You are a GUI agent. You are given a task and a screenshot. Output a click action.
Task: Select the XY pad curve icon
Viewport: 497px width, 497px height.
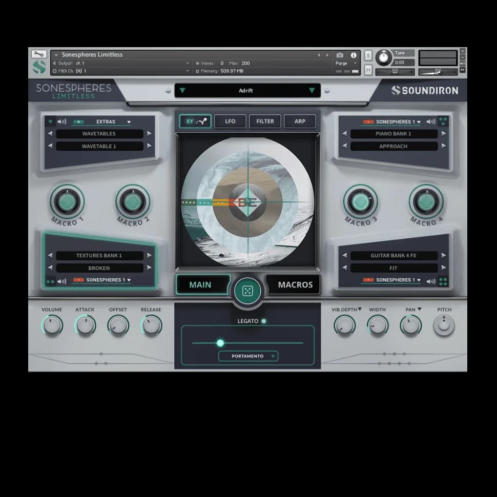pyautogui.click(x=201, y=121)
